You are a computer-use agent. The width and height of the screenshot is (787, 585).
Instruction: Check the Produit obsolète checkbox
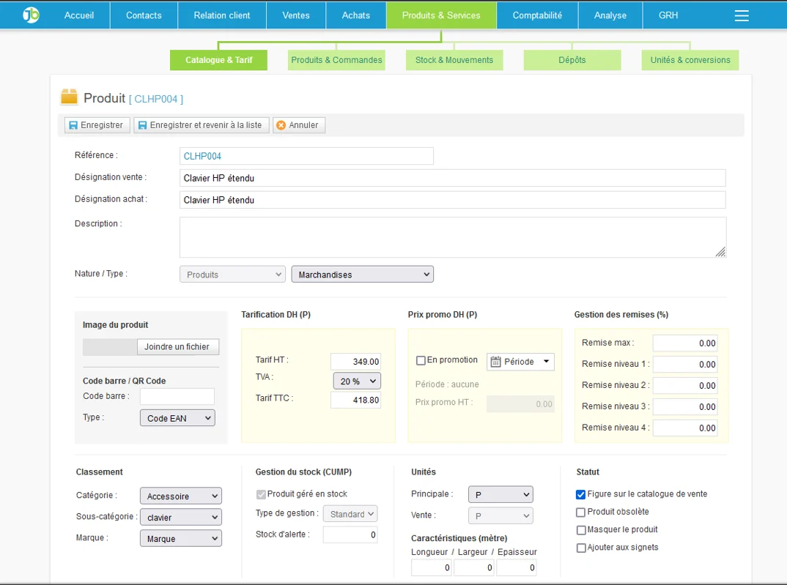click(581, 513)
